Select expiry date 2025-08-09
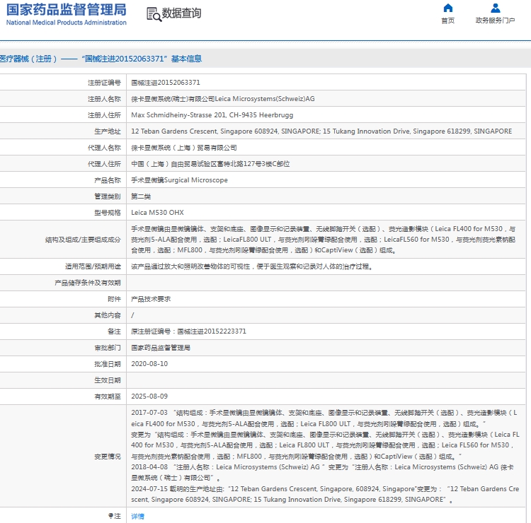The image size is (531, 523). pyautogui.click(x=149, y=396)
